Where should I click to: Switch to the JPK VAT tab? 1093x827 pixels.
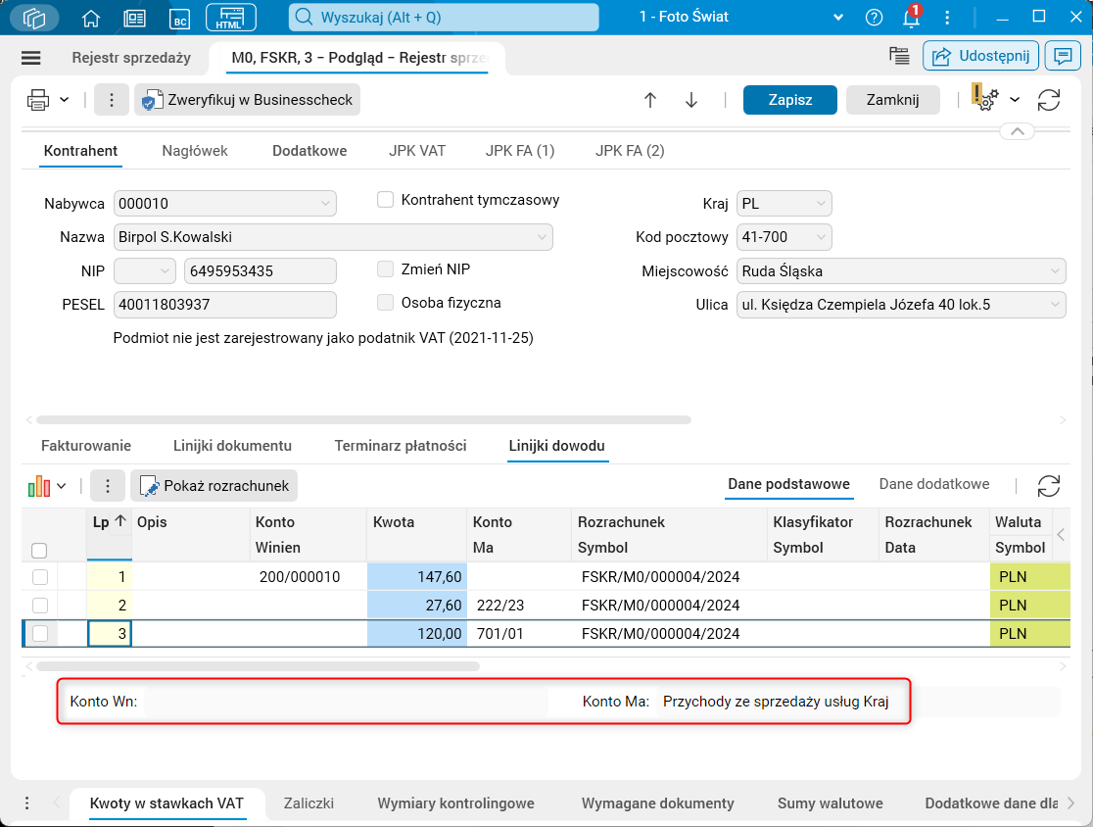coord(416,151)
